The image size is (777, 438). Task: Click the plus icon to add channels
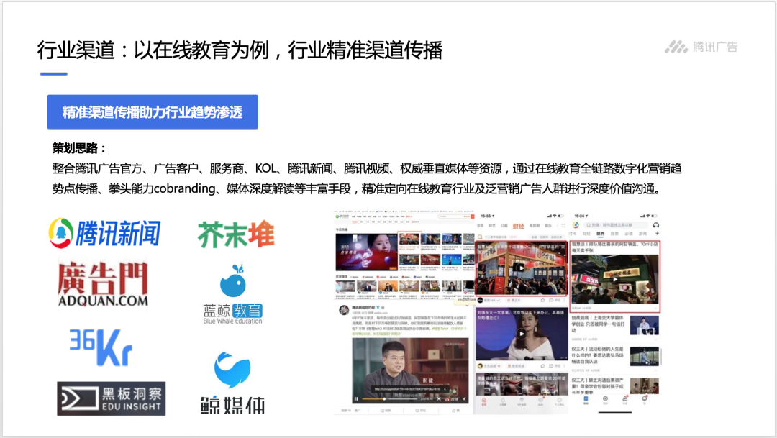(657, 233)
